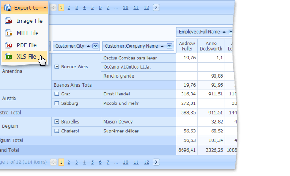Choose MHT File export option

24,33
